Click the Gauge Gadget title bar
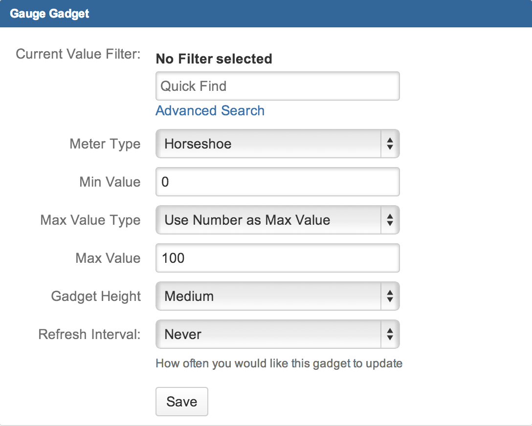 266,13
